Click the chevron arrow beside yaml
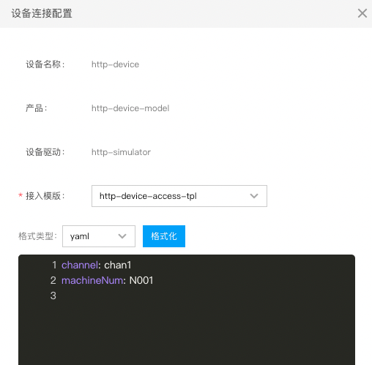The image size is (372, 365). tap(122, 236)
